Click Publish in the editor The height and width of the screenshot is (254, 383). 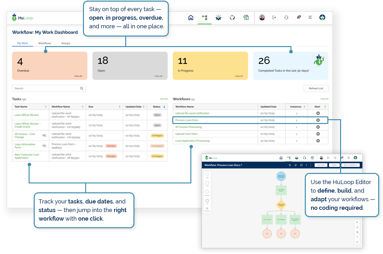point(334,165)
